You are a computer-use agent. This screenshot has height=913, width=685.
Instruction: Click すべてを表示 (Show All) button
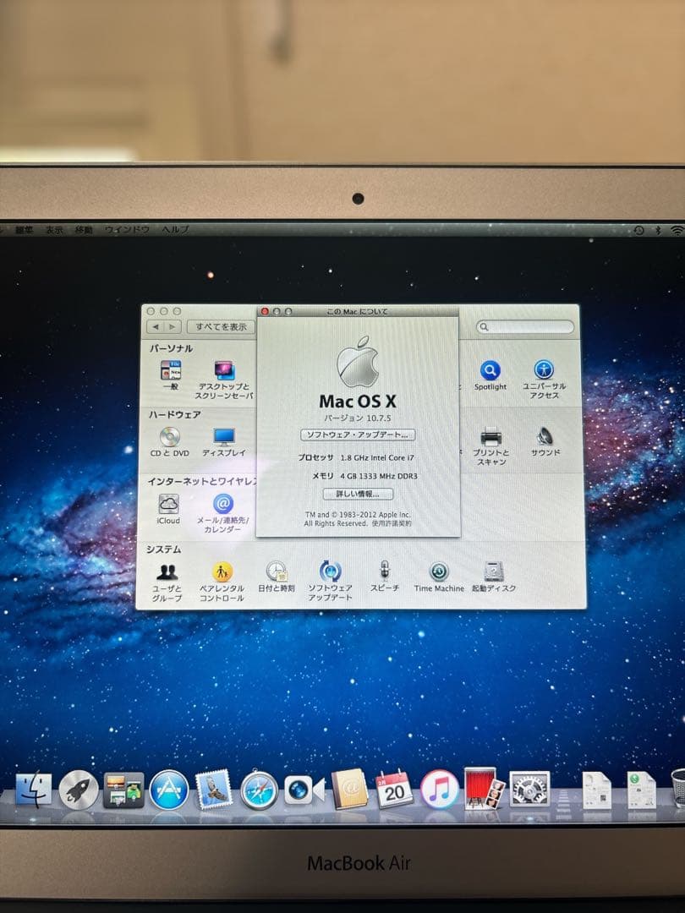click(x=220, y=326)
